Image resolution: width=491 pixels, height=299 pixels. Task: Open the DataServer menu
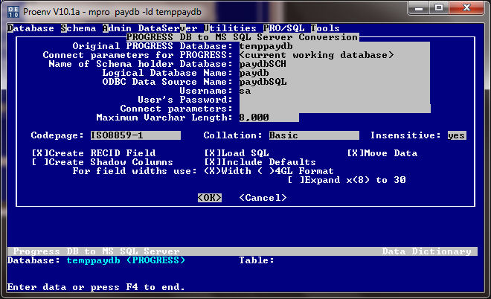168,28
